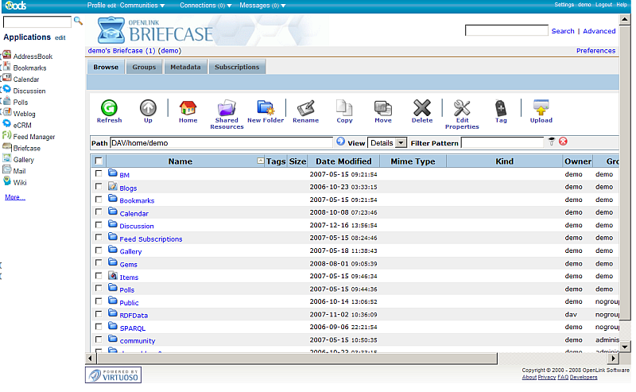The image size is (636, 392).
Task: Create a New Folder from toolbar
Action: point(266,108)
